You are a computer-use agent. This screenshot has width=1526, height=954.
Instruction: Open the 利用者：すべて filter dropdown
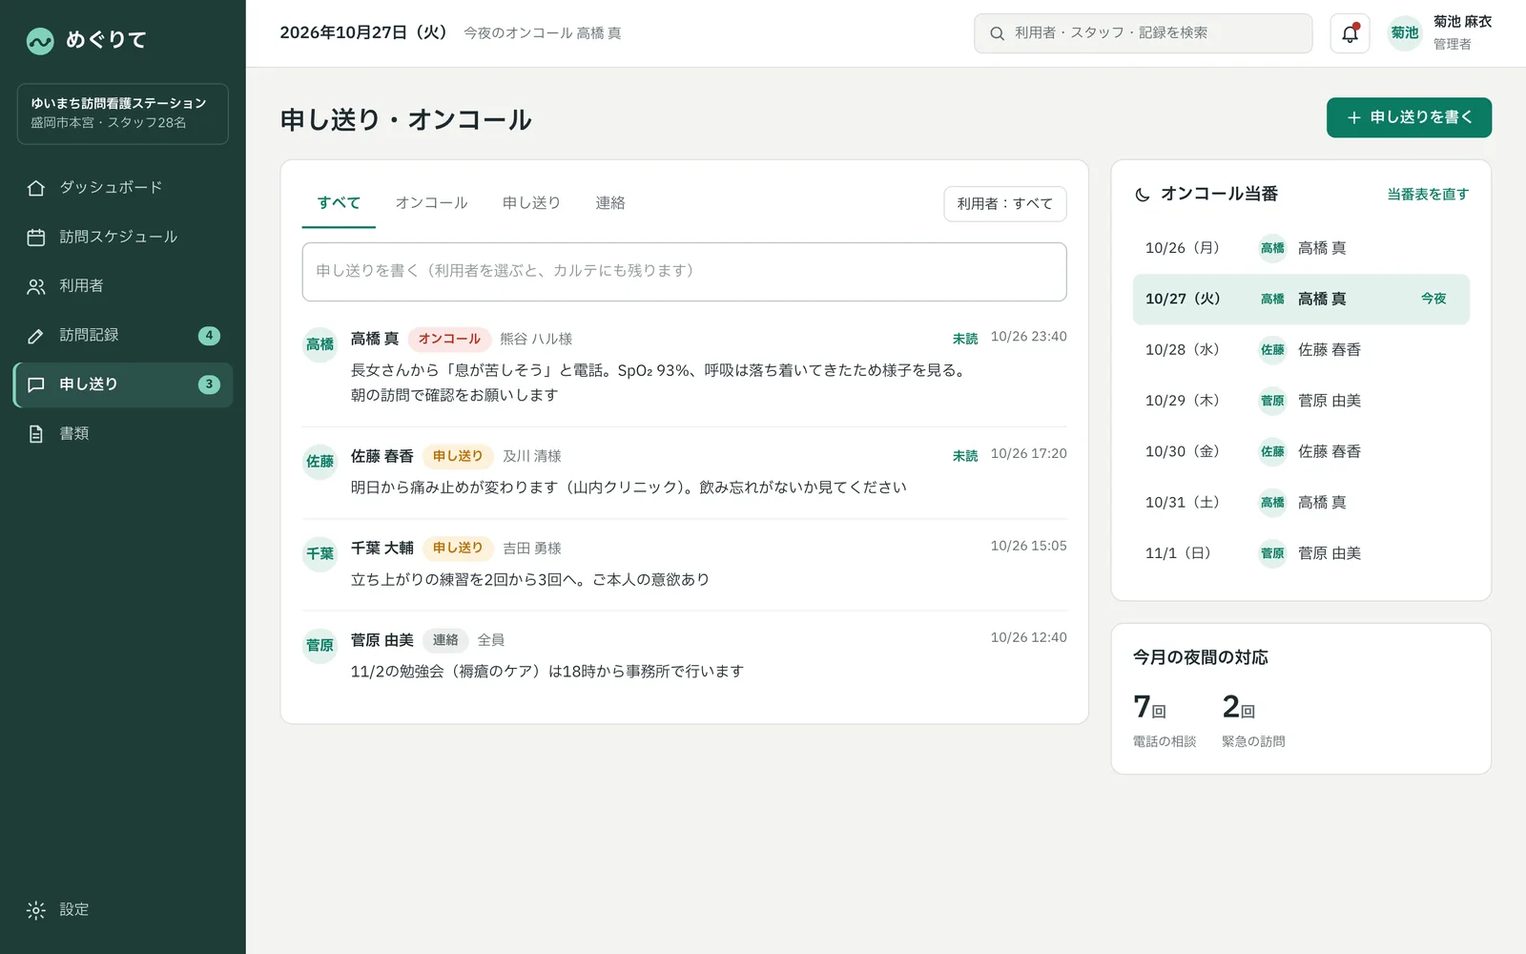point(1005,204)
